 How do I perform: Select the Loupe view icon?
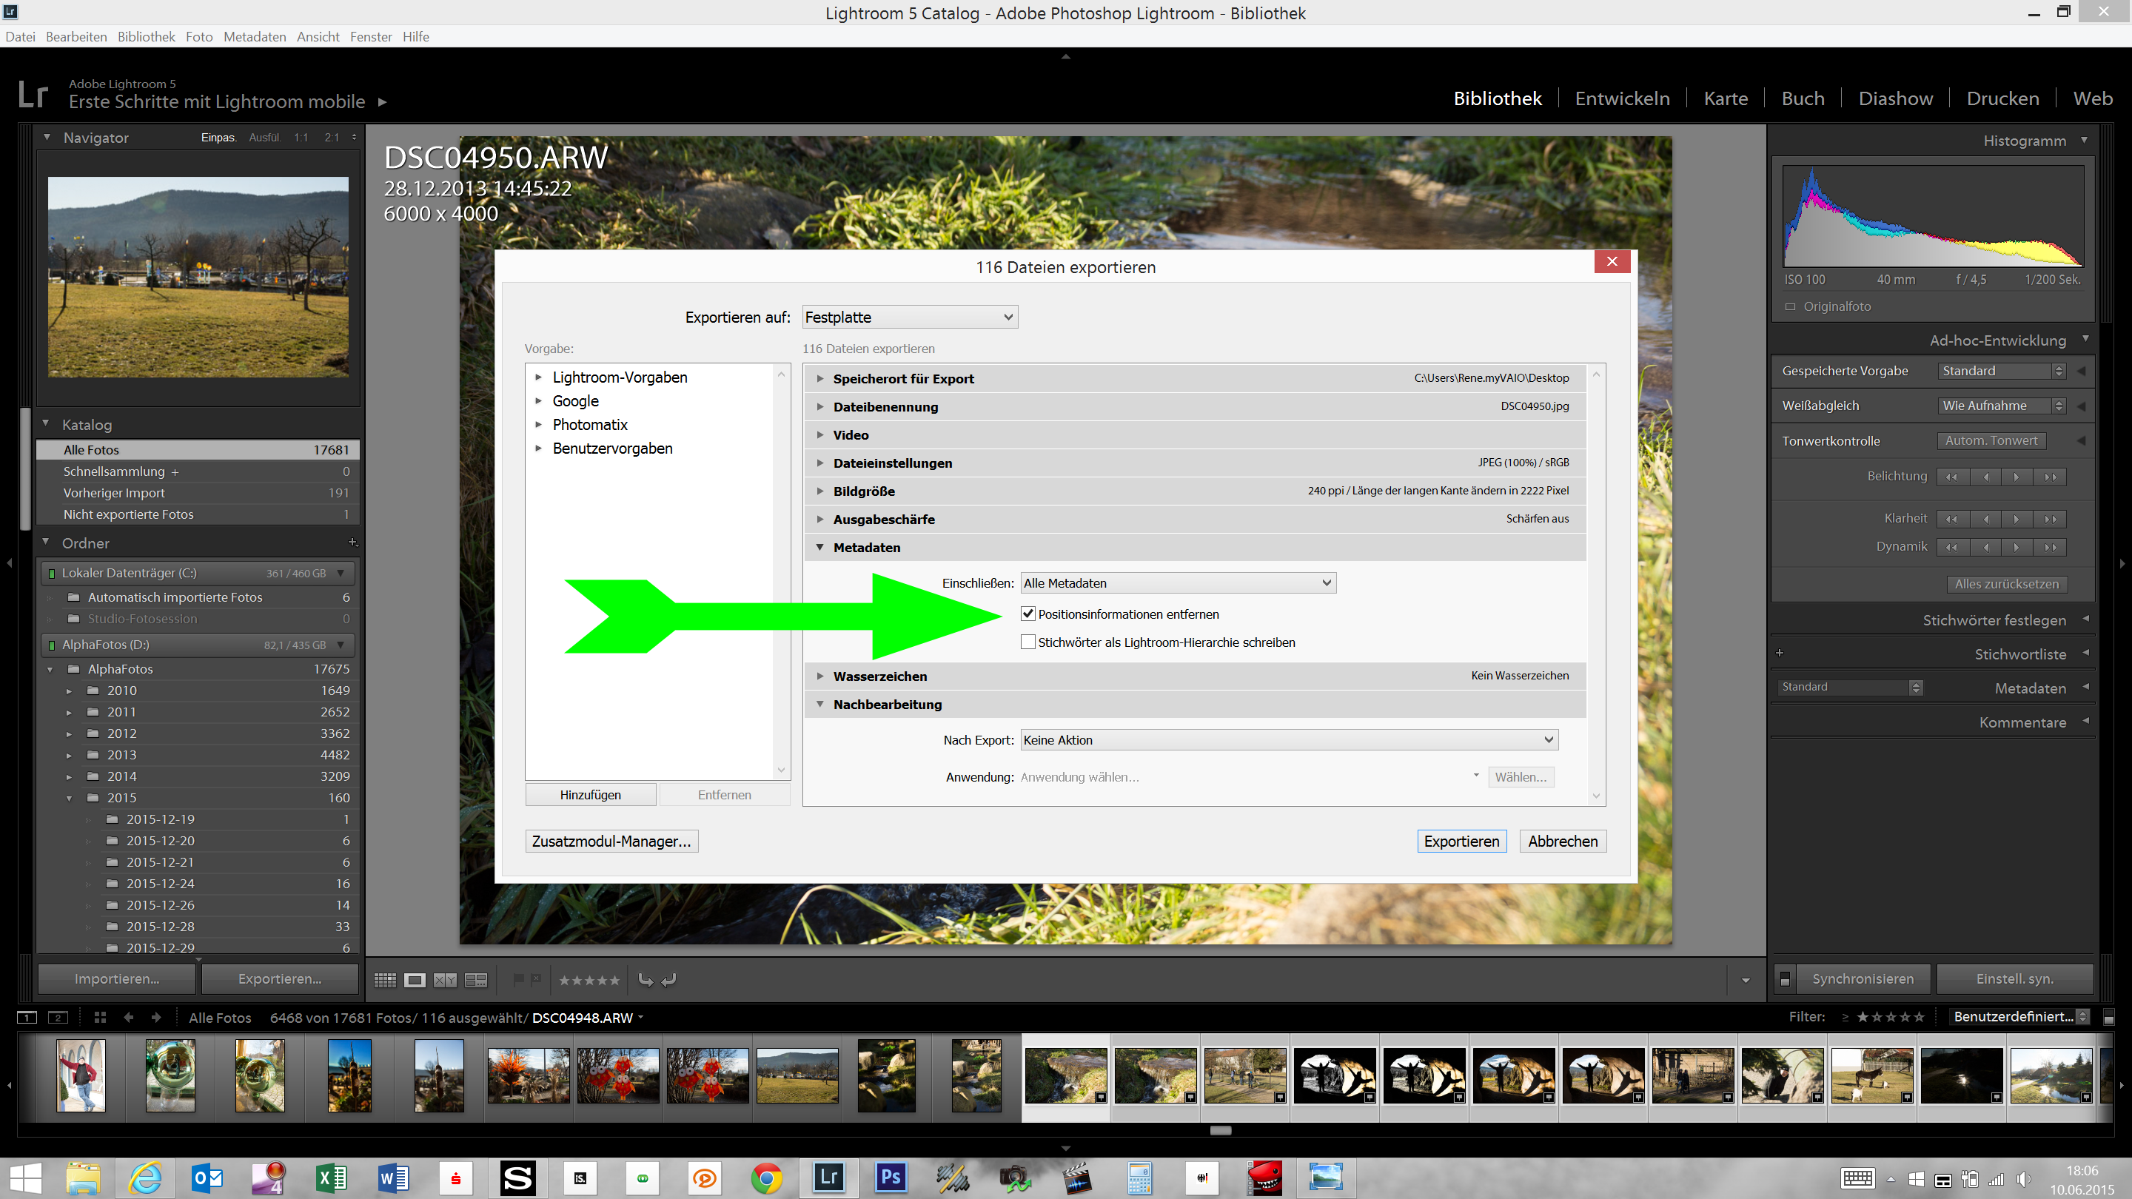[415, 980]
